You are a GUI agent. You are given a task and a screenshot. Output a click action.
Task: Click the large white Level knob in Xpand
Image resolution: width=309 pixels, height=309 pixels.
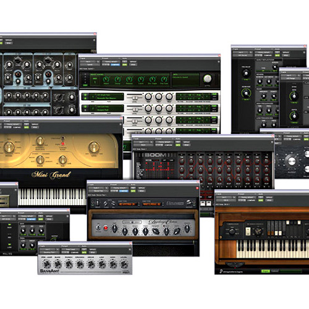click(x=208, y=78)
